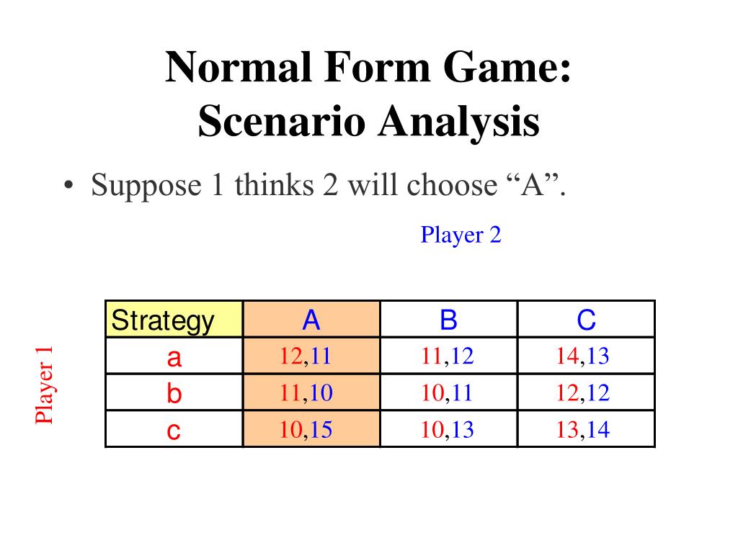The height and width of the screenshot is (553, 738).
Task: Select column header C
Action: [x=586, y=319]
